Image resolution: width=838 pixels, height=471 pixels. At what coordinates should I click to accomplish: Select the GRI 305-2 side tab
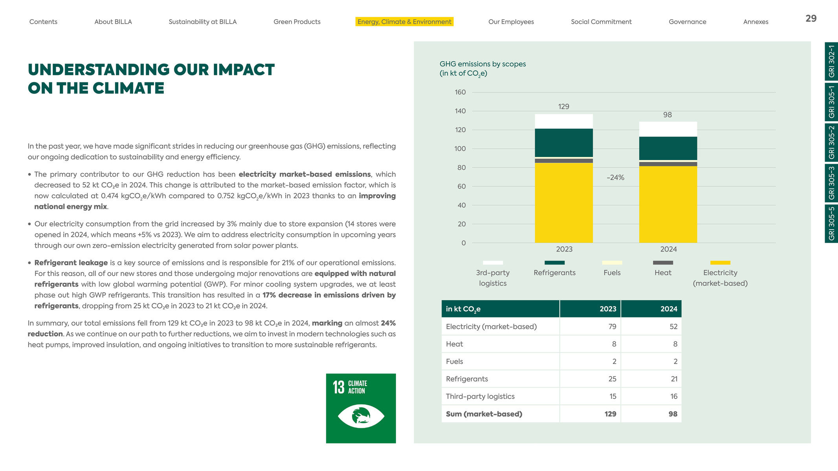(x=831, y=142)
